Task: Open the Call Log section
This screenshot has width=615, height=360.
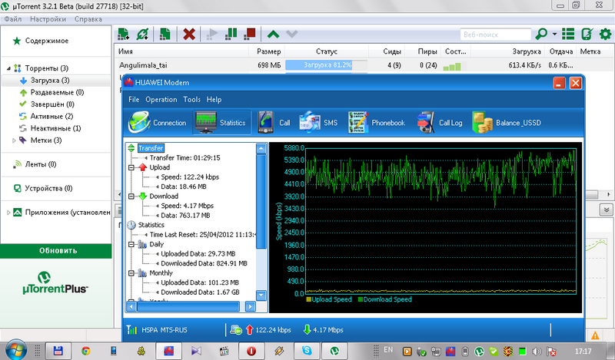Action: tap(440, 122)
